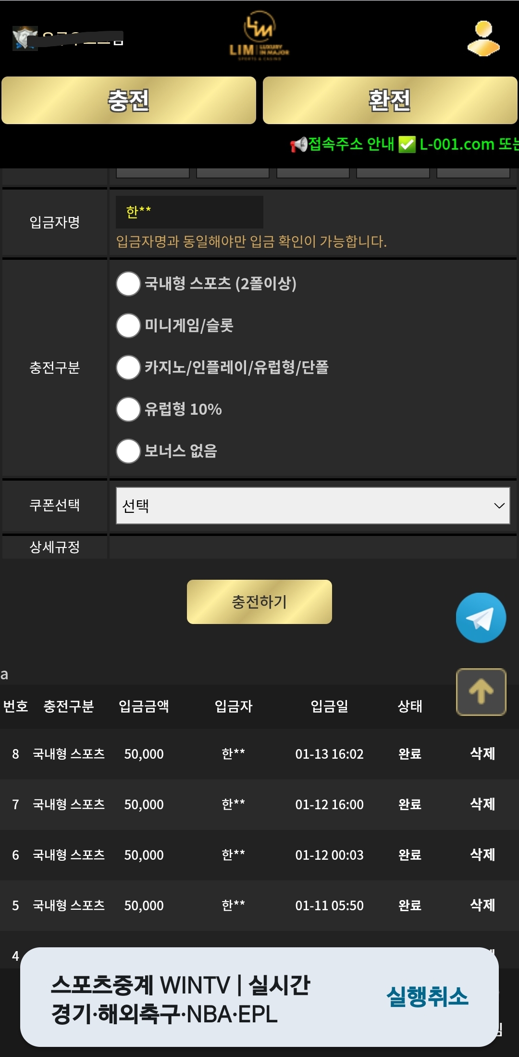Screen dimensions: 519x1057
Task: Choose the 미니게임/슬롯 radio option
Action: (128, 326)
